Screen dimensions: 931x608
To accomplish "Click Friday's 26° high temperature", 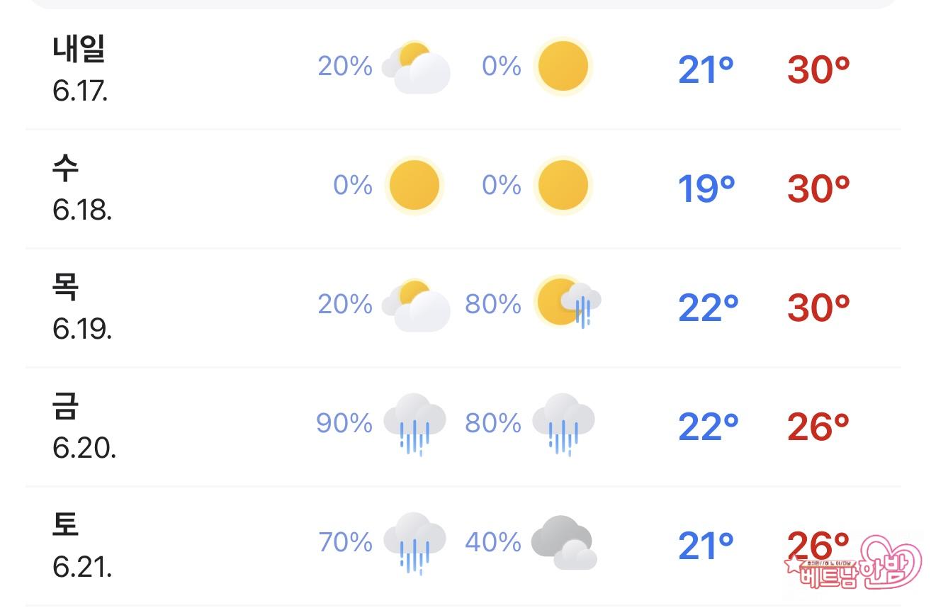I will point(818,427).
